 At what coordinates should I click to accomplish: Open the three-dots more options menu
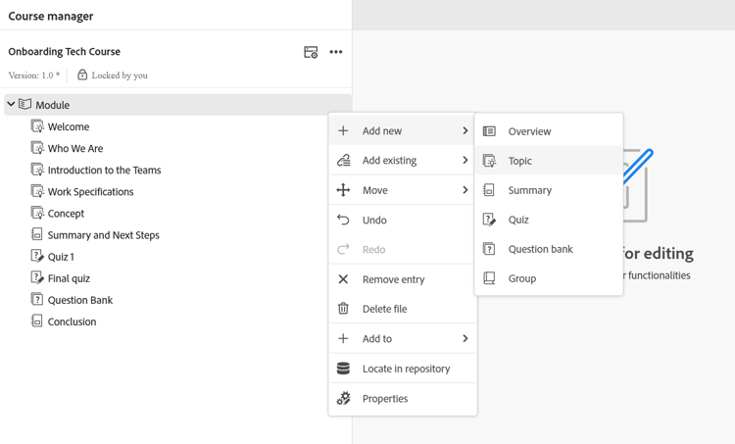pos(336,52)
